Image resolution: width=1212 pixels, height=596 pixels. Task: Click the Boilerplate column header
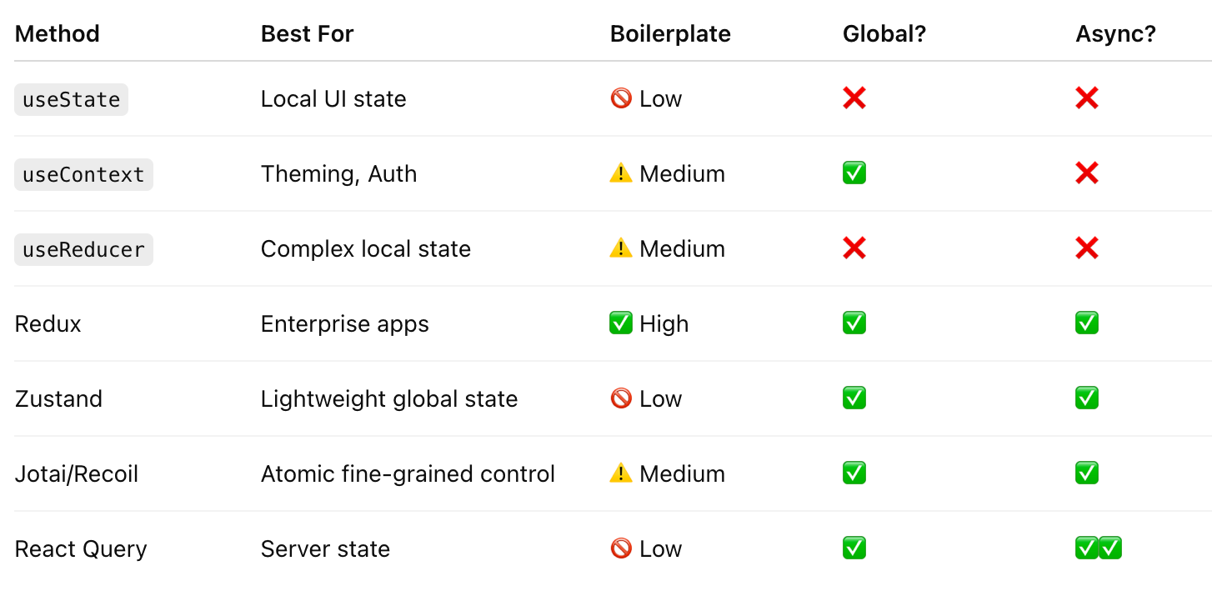pyautogui.click(x=670, y=33)
